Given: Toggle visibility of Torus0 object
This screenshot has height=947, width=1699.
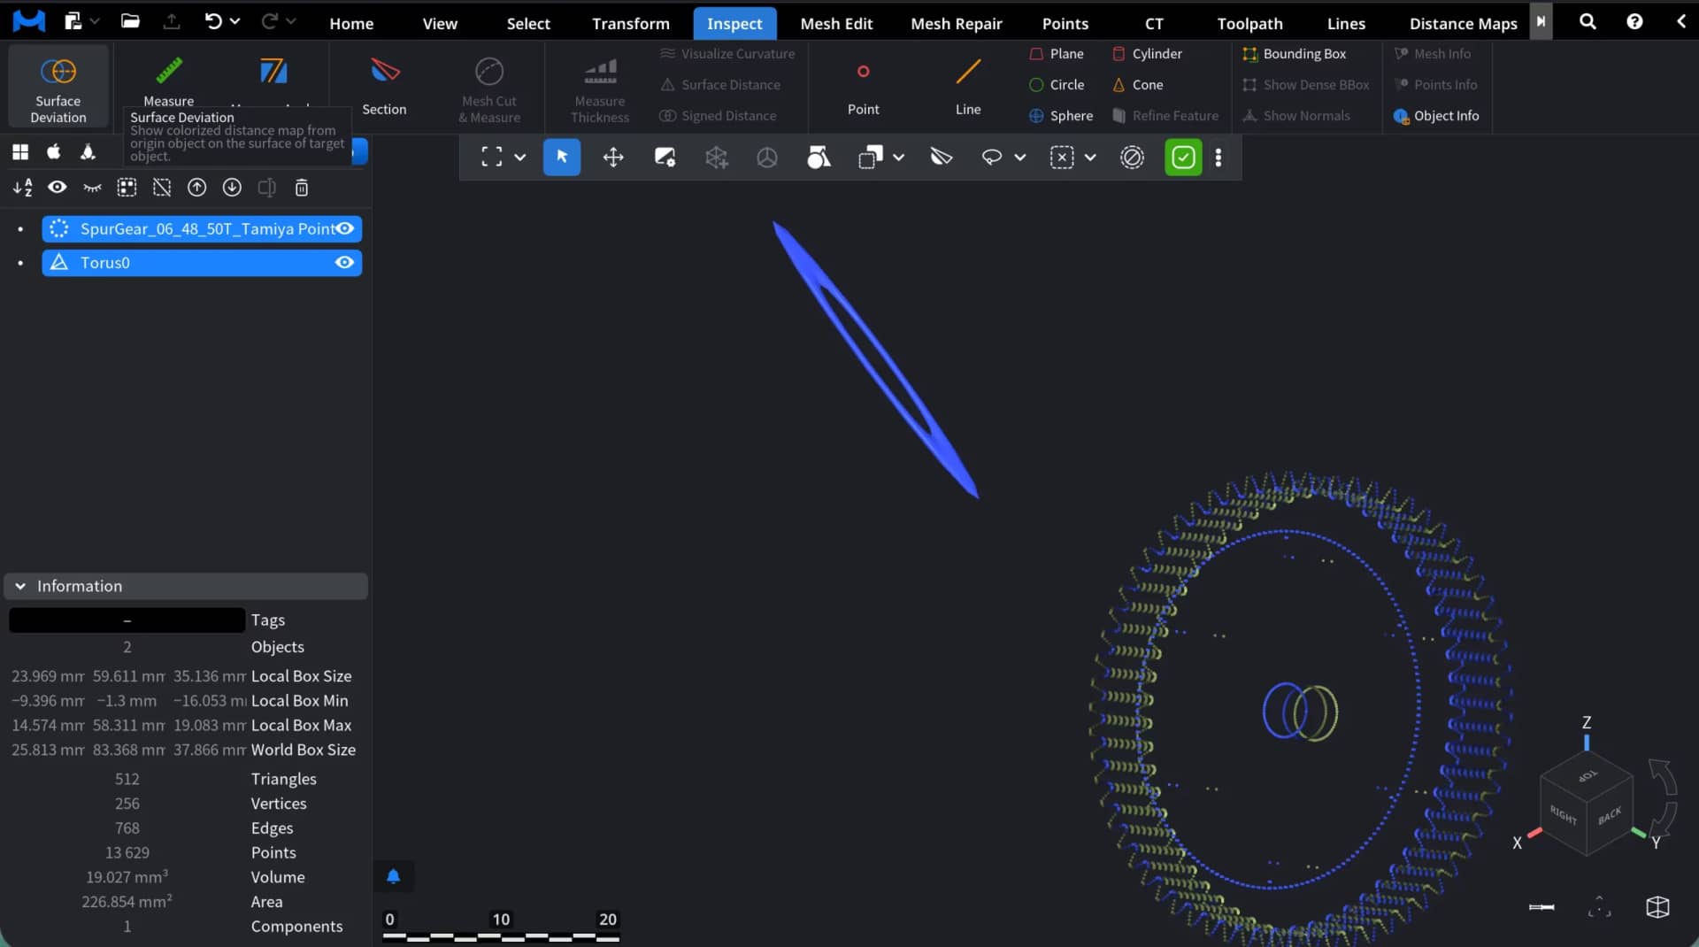Looking at the screenshot, I should click(x=344, y=263).
